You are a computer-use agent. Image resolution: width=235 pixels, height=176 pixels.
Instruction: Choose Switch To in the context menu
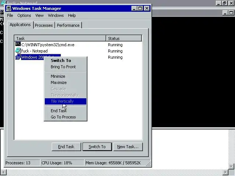click(x=65, y=60)
